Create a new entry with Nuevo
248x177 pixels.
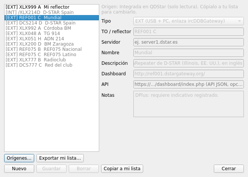coord(19,169)
